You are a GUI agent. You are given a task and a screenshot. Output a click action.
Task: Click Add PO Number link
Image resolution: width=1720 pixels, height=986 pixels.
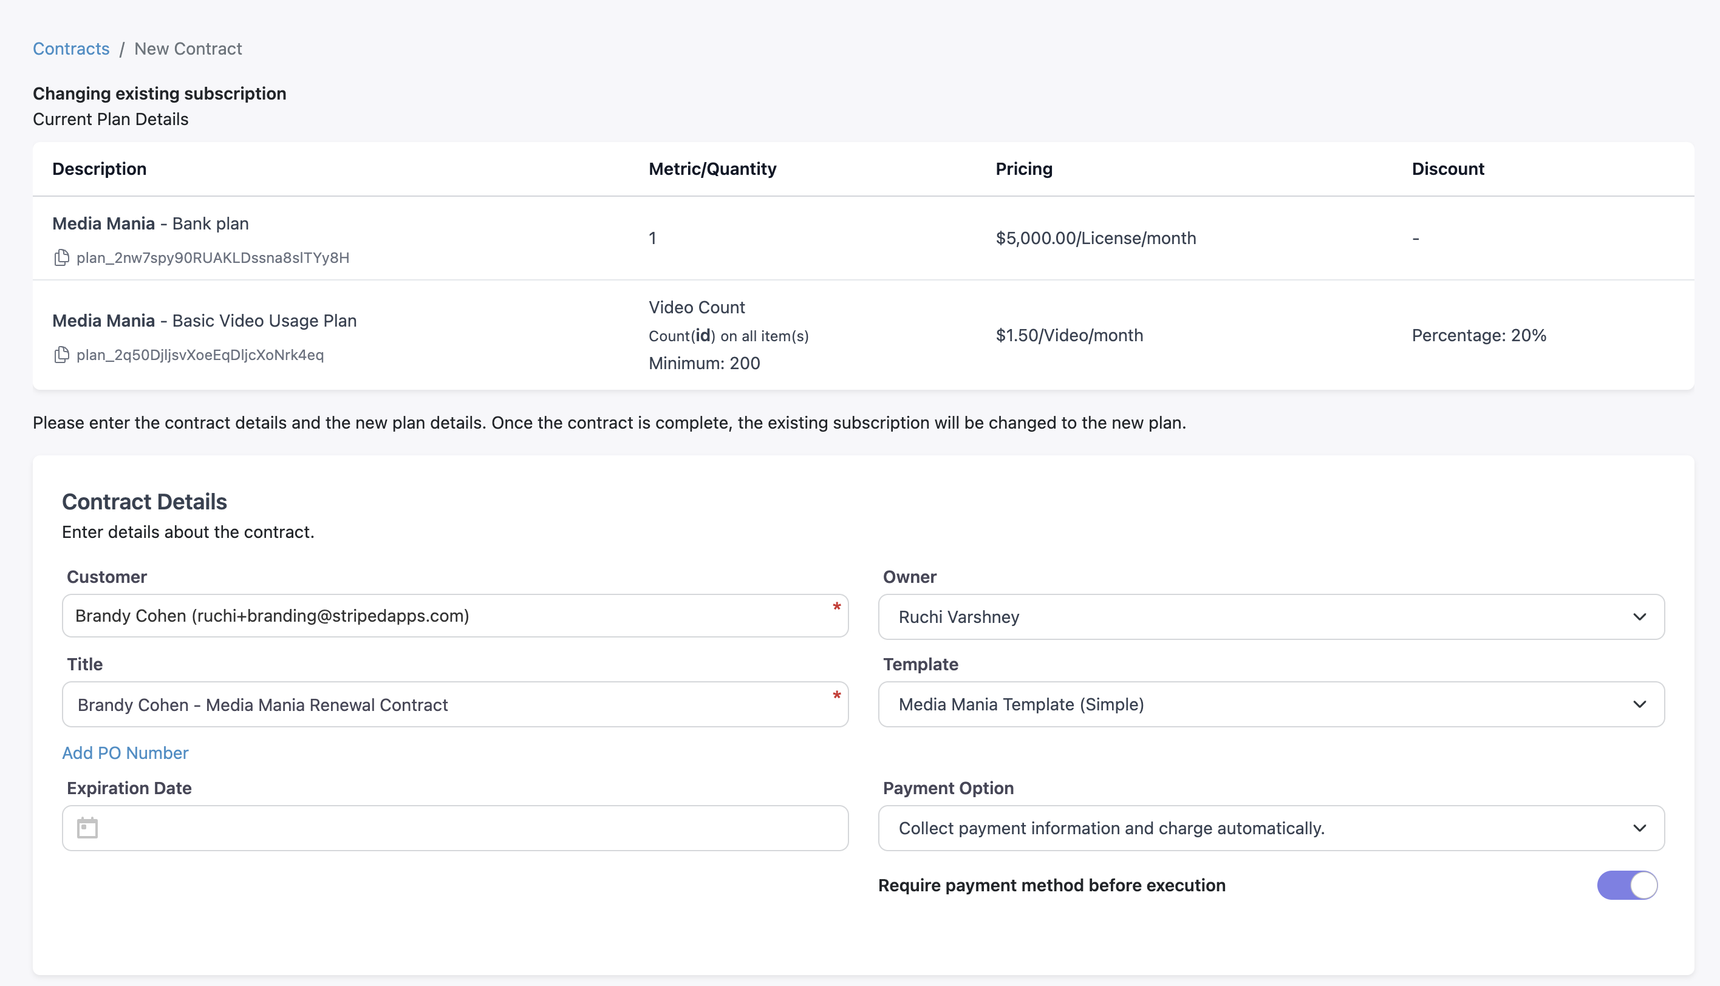(x=125, y=753)
